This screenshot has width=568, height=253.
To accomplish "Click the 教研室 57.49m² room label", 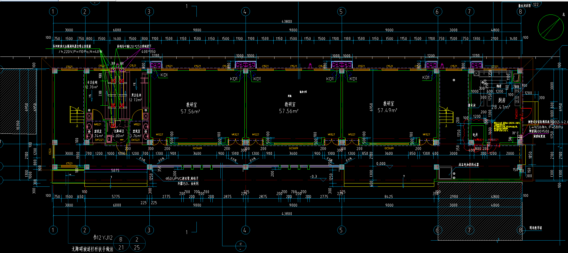I will coord(388,107).
